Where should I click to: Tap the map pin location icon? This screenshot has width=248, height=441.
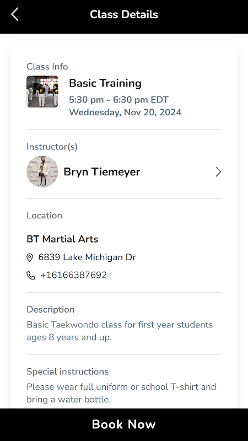[30, 257]
